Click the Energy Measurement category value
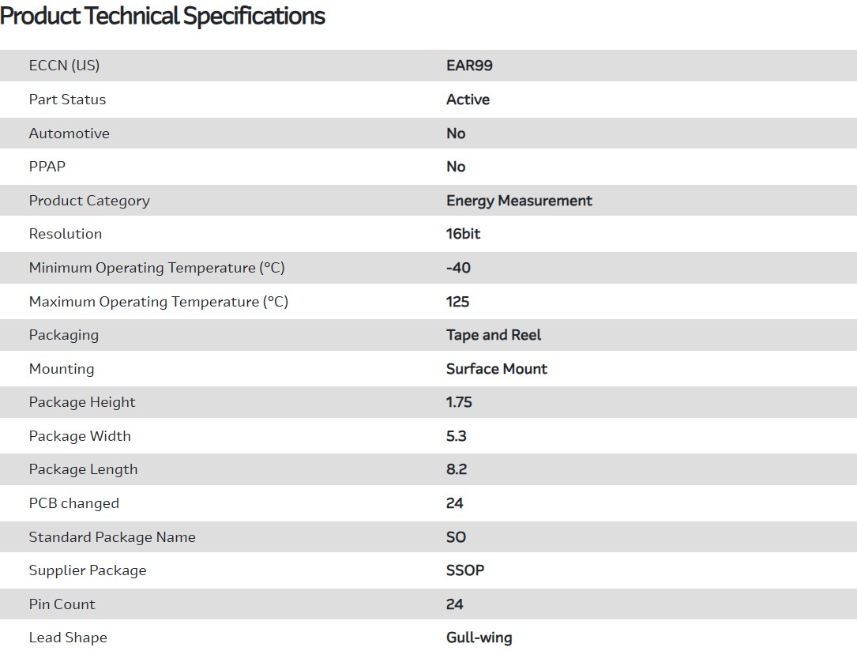 pos(519,201)
